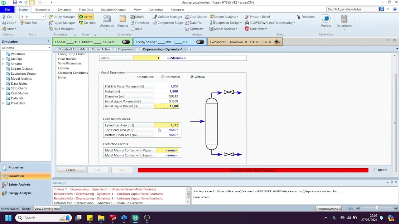Open Data Fits analysis

pos(194,23)
